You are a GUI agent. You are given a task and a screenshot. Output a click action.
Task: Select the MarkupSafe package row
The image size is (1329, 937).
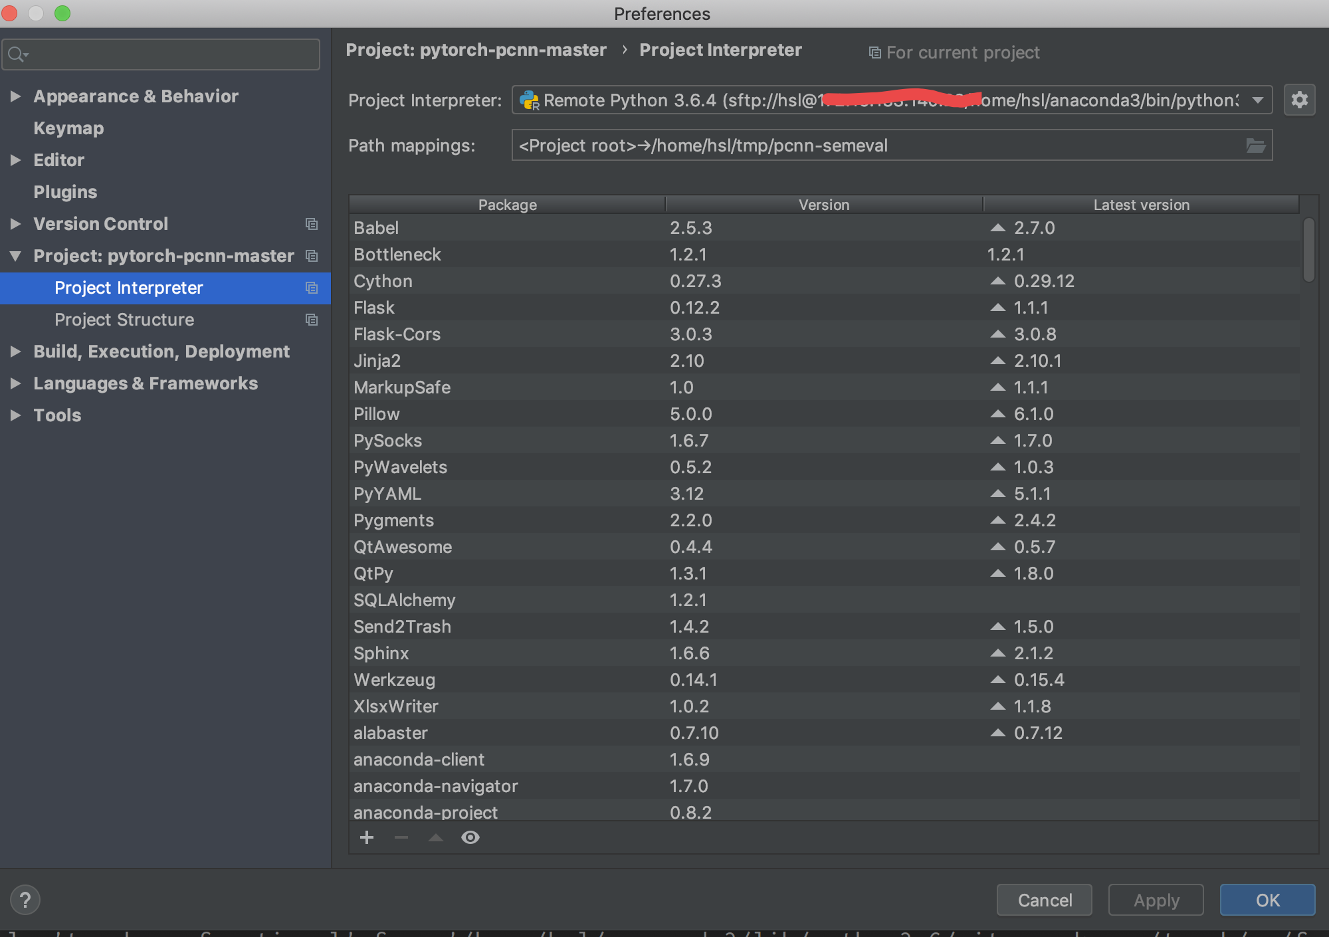pos(824,387)
